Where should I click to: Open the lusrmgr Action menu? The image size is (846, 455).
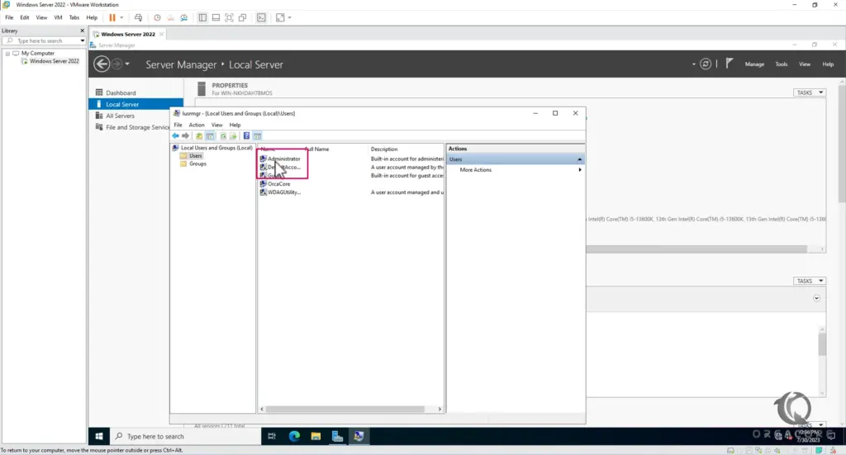point(197,125)
